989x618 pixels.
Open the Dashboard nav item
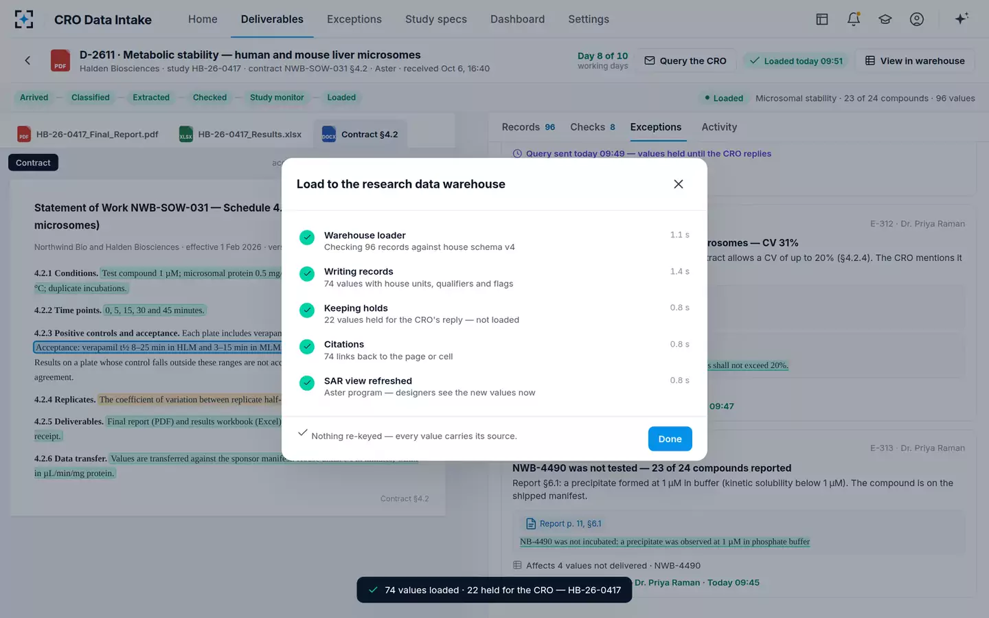click(x=517, y=19)
